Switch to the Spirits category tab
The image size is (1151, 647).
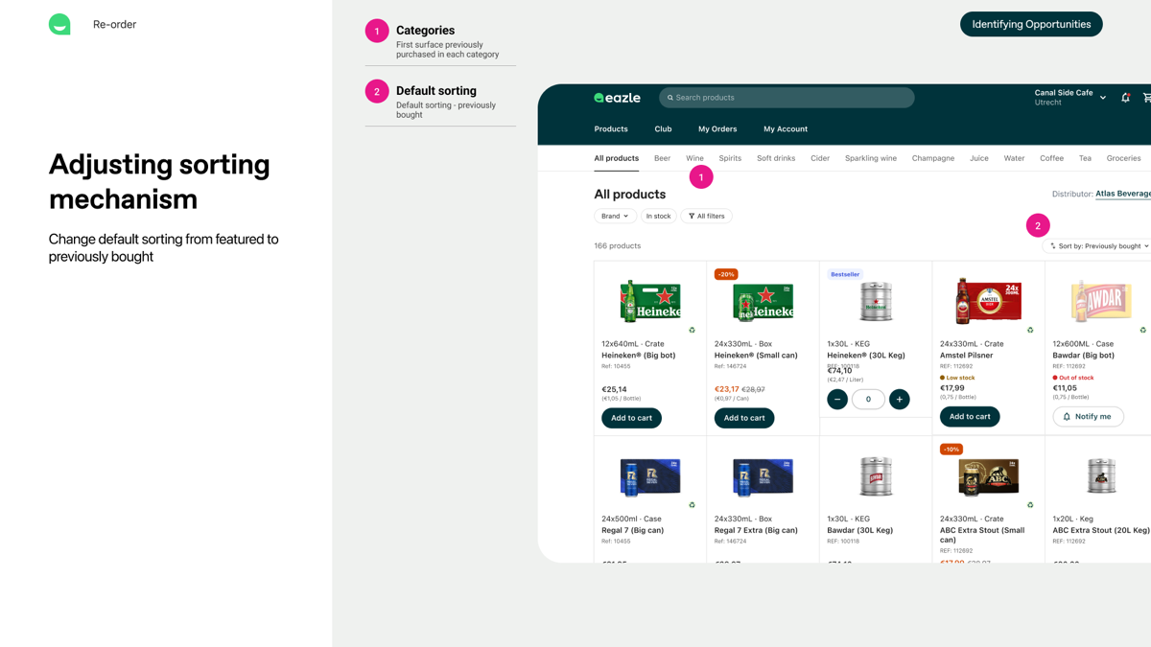[x=730, y=158]
